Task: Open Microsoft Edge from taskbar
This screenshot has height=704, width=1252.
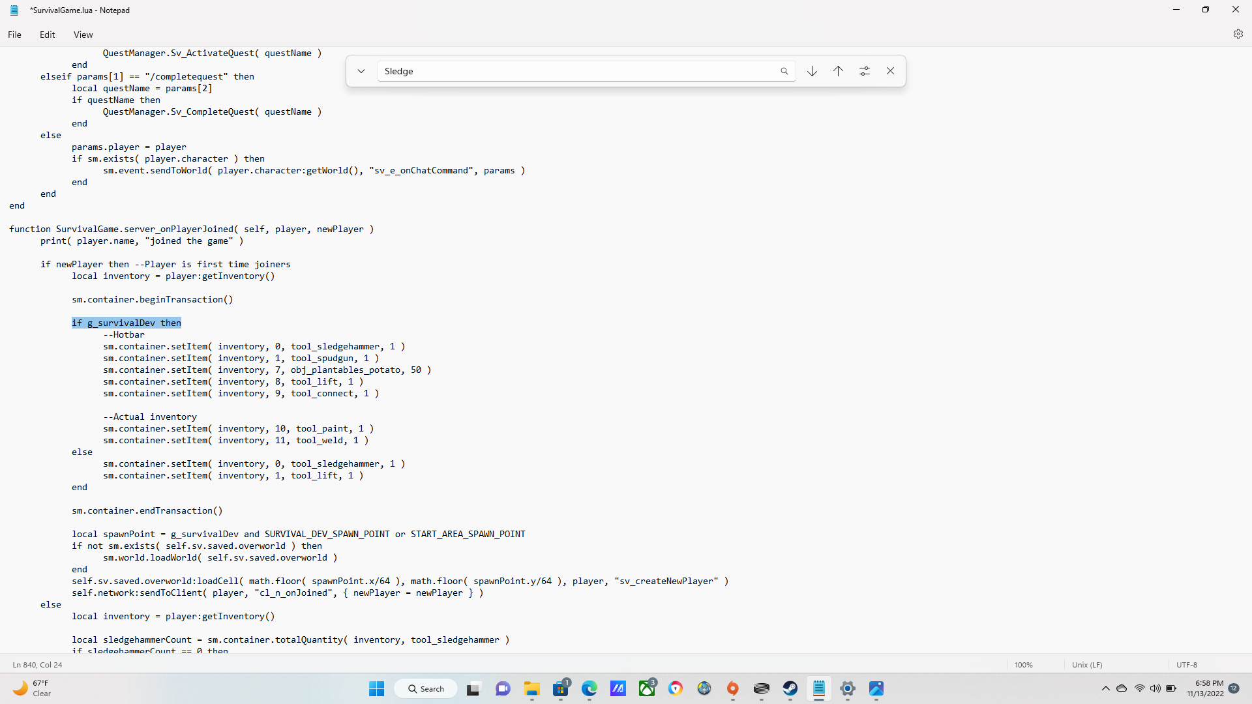Action: click(x=589, y=688)
